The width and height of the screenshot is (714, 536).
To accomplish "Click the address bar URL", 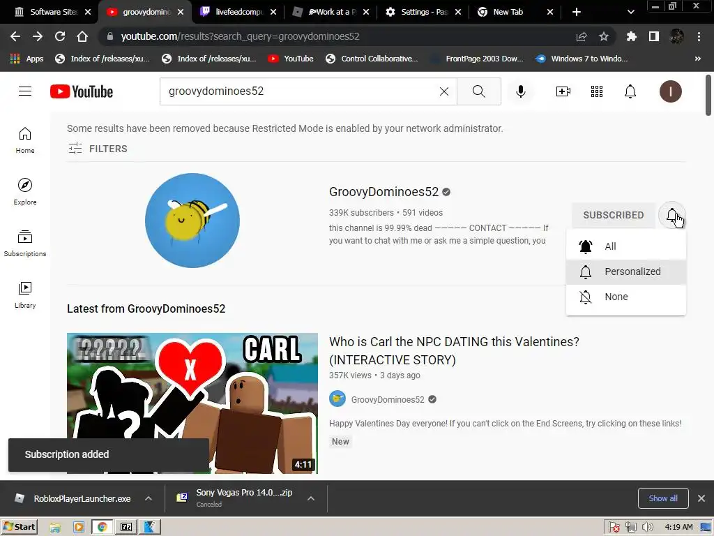I will coord(240,36).
